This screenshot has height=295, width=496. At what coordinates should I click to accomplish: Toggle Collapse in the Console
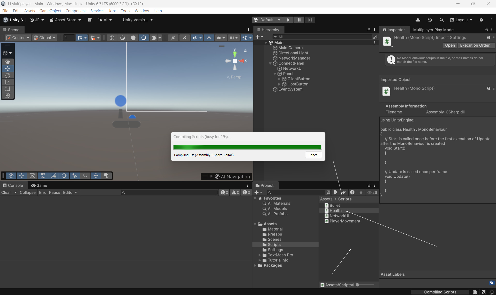pyautogui.click(x=27, y=192)
